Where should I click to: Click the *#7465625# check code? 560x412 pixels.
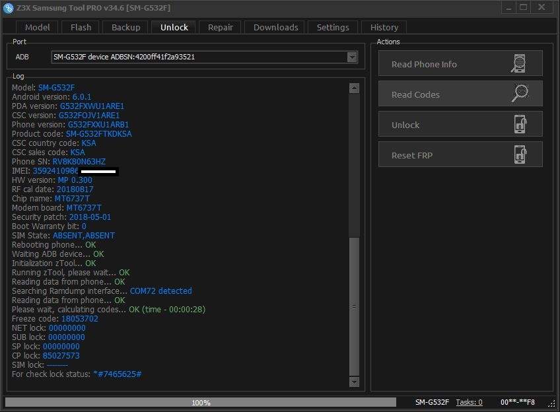tap(117, 374)
